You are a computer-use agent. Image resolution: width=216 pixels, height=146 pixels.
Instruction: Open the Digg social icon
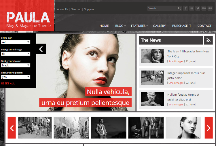pos(204,8)
